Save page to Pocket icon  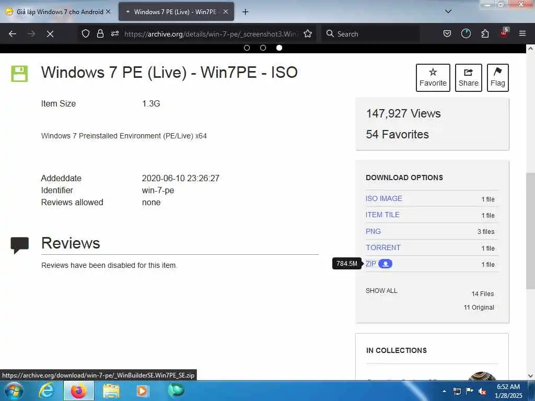(x=447, y=33)
